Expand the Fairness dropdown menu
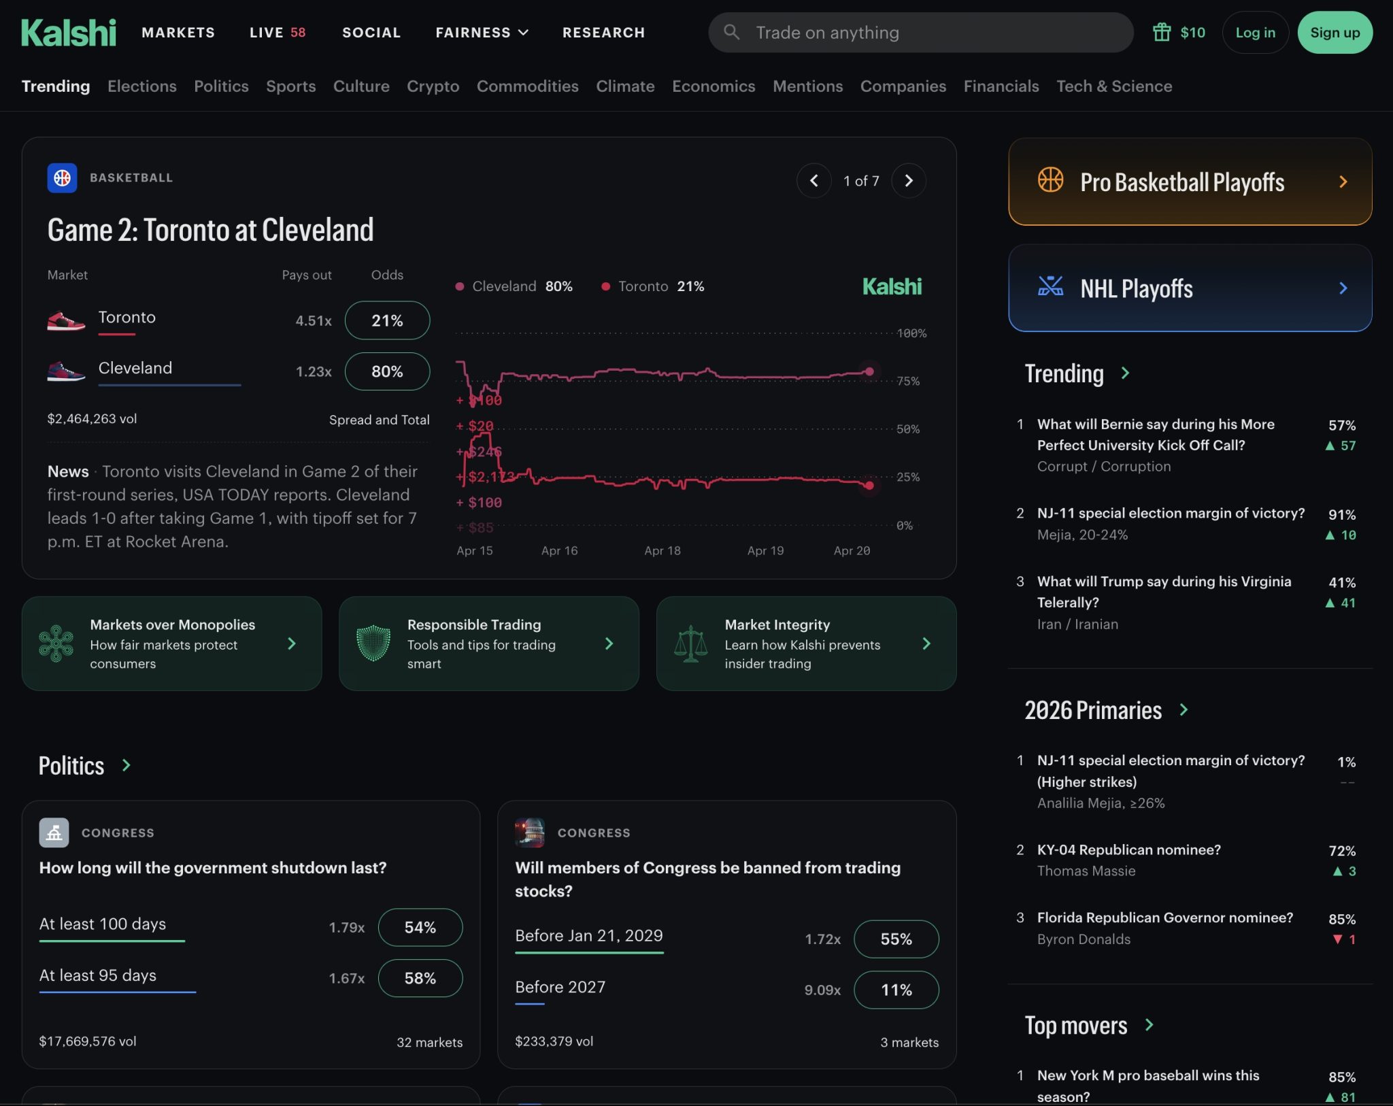The height and width of the screenshot is (1106, 1393). click(482, 33)
